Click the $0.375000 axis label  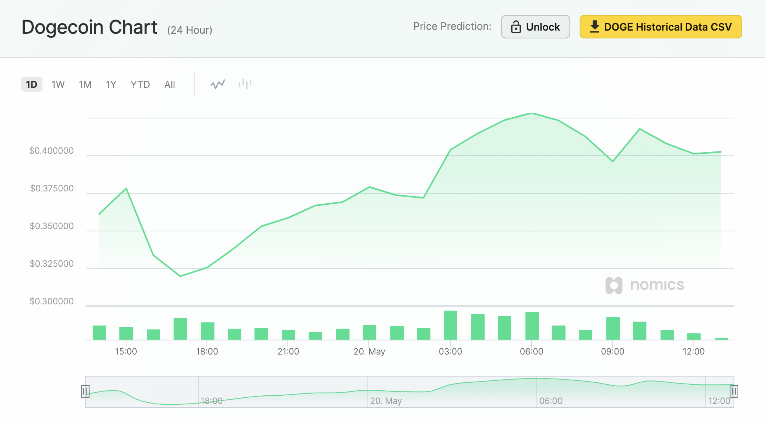pos(52,188)
